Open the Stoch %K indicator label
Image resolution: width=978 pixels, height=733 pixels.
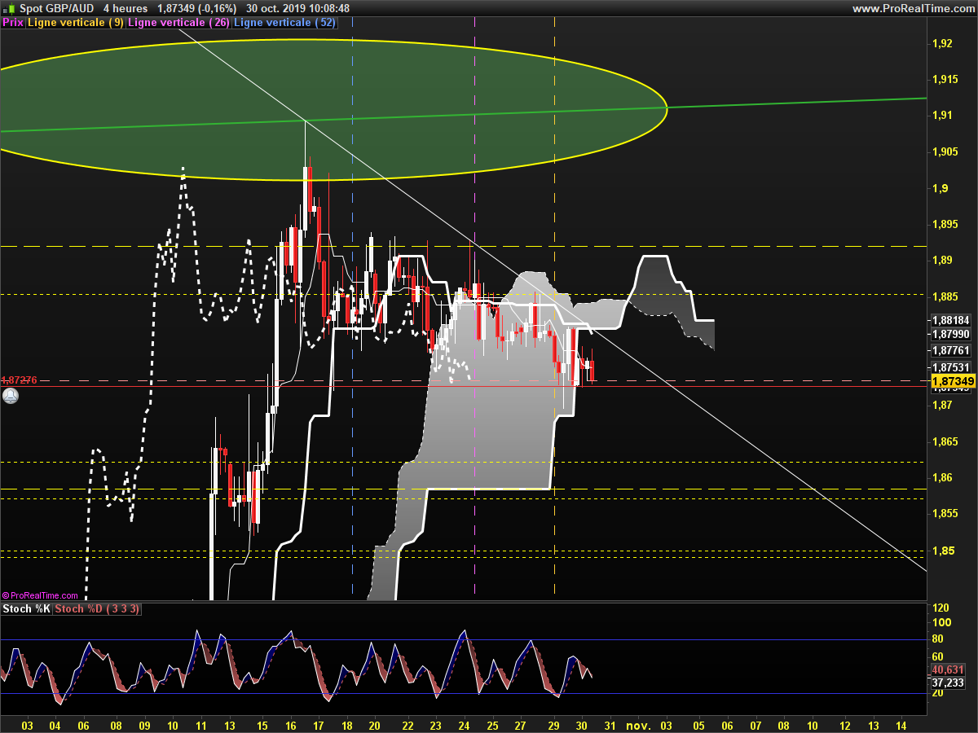27,609
